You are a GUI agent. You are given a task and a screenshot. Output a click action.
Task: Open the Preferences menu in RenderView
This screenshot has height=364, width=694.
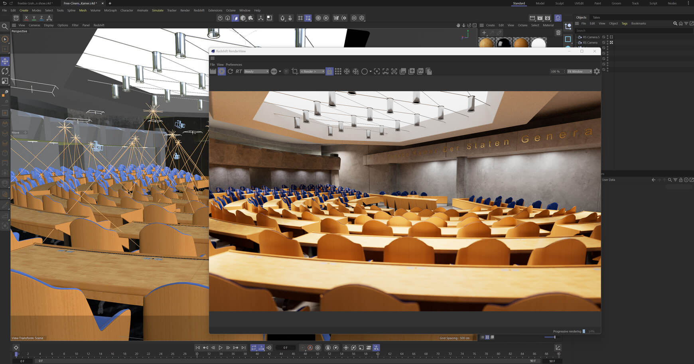234,65
